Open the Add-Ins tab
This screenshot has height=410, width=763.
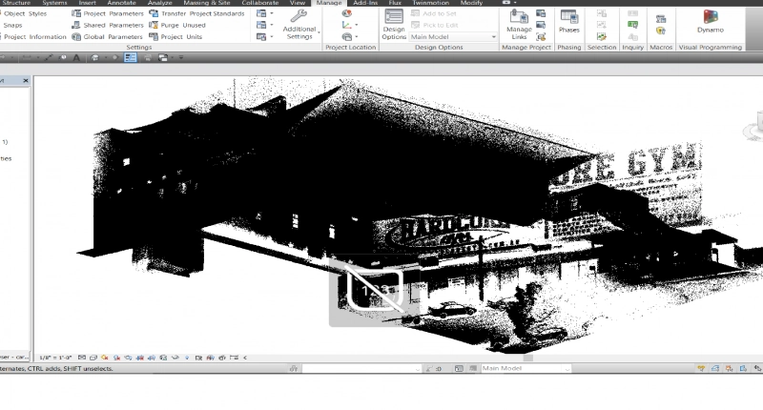coord(365,3)
